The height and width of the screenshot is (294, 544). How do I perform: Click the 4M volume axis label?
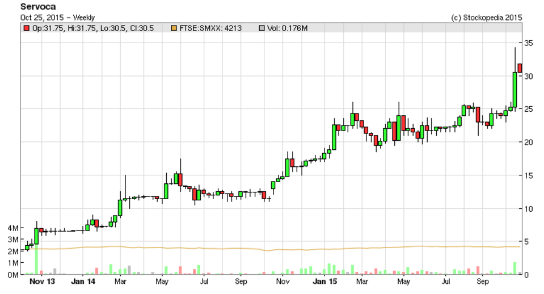click(13, 228)
